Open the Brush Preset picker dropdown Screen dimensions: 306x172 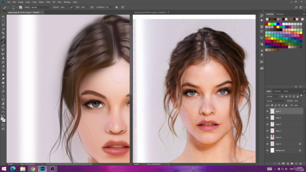[17, 7]
